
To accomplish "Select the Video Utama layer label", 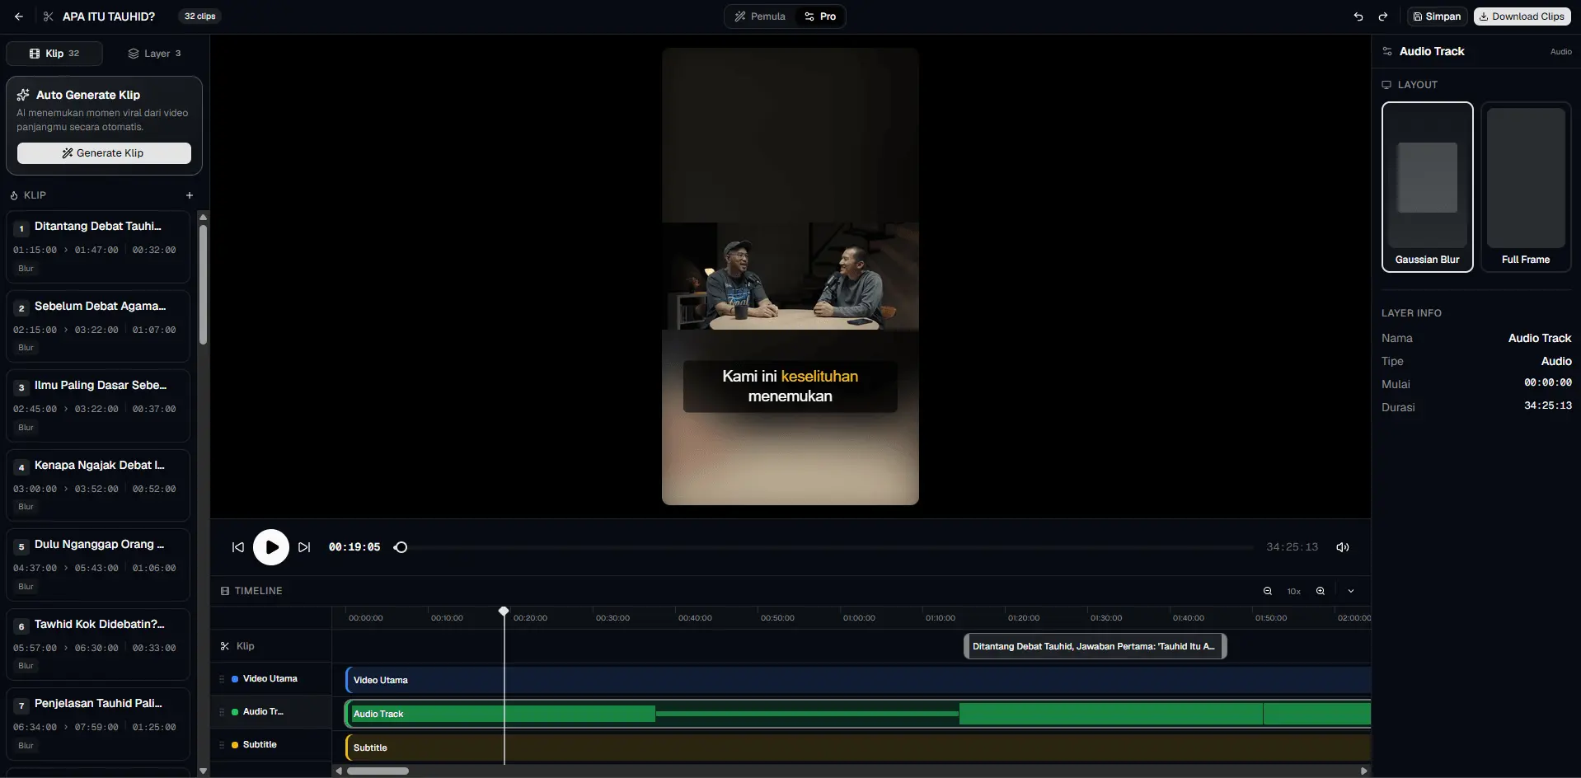I will (270, 679).
